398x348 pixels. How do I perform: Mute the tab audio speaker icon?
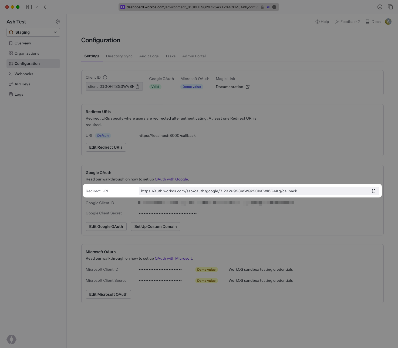pos(268,7)
